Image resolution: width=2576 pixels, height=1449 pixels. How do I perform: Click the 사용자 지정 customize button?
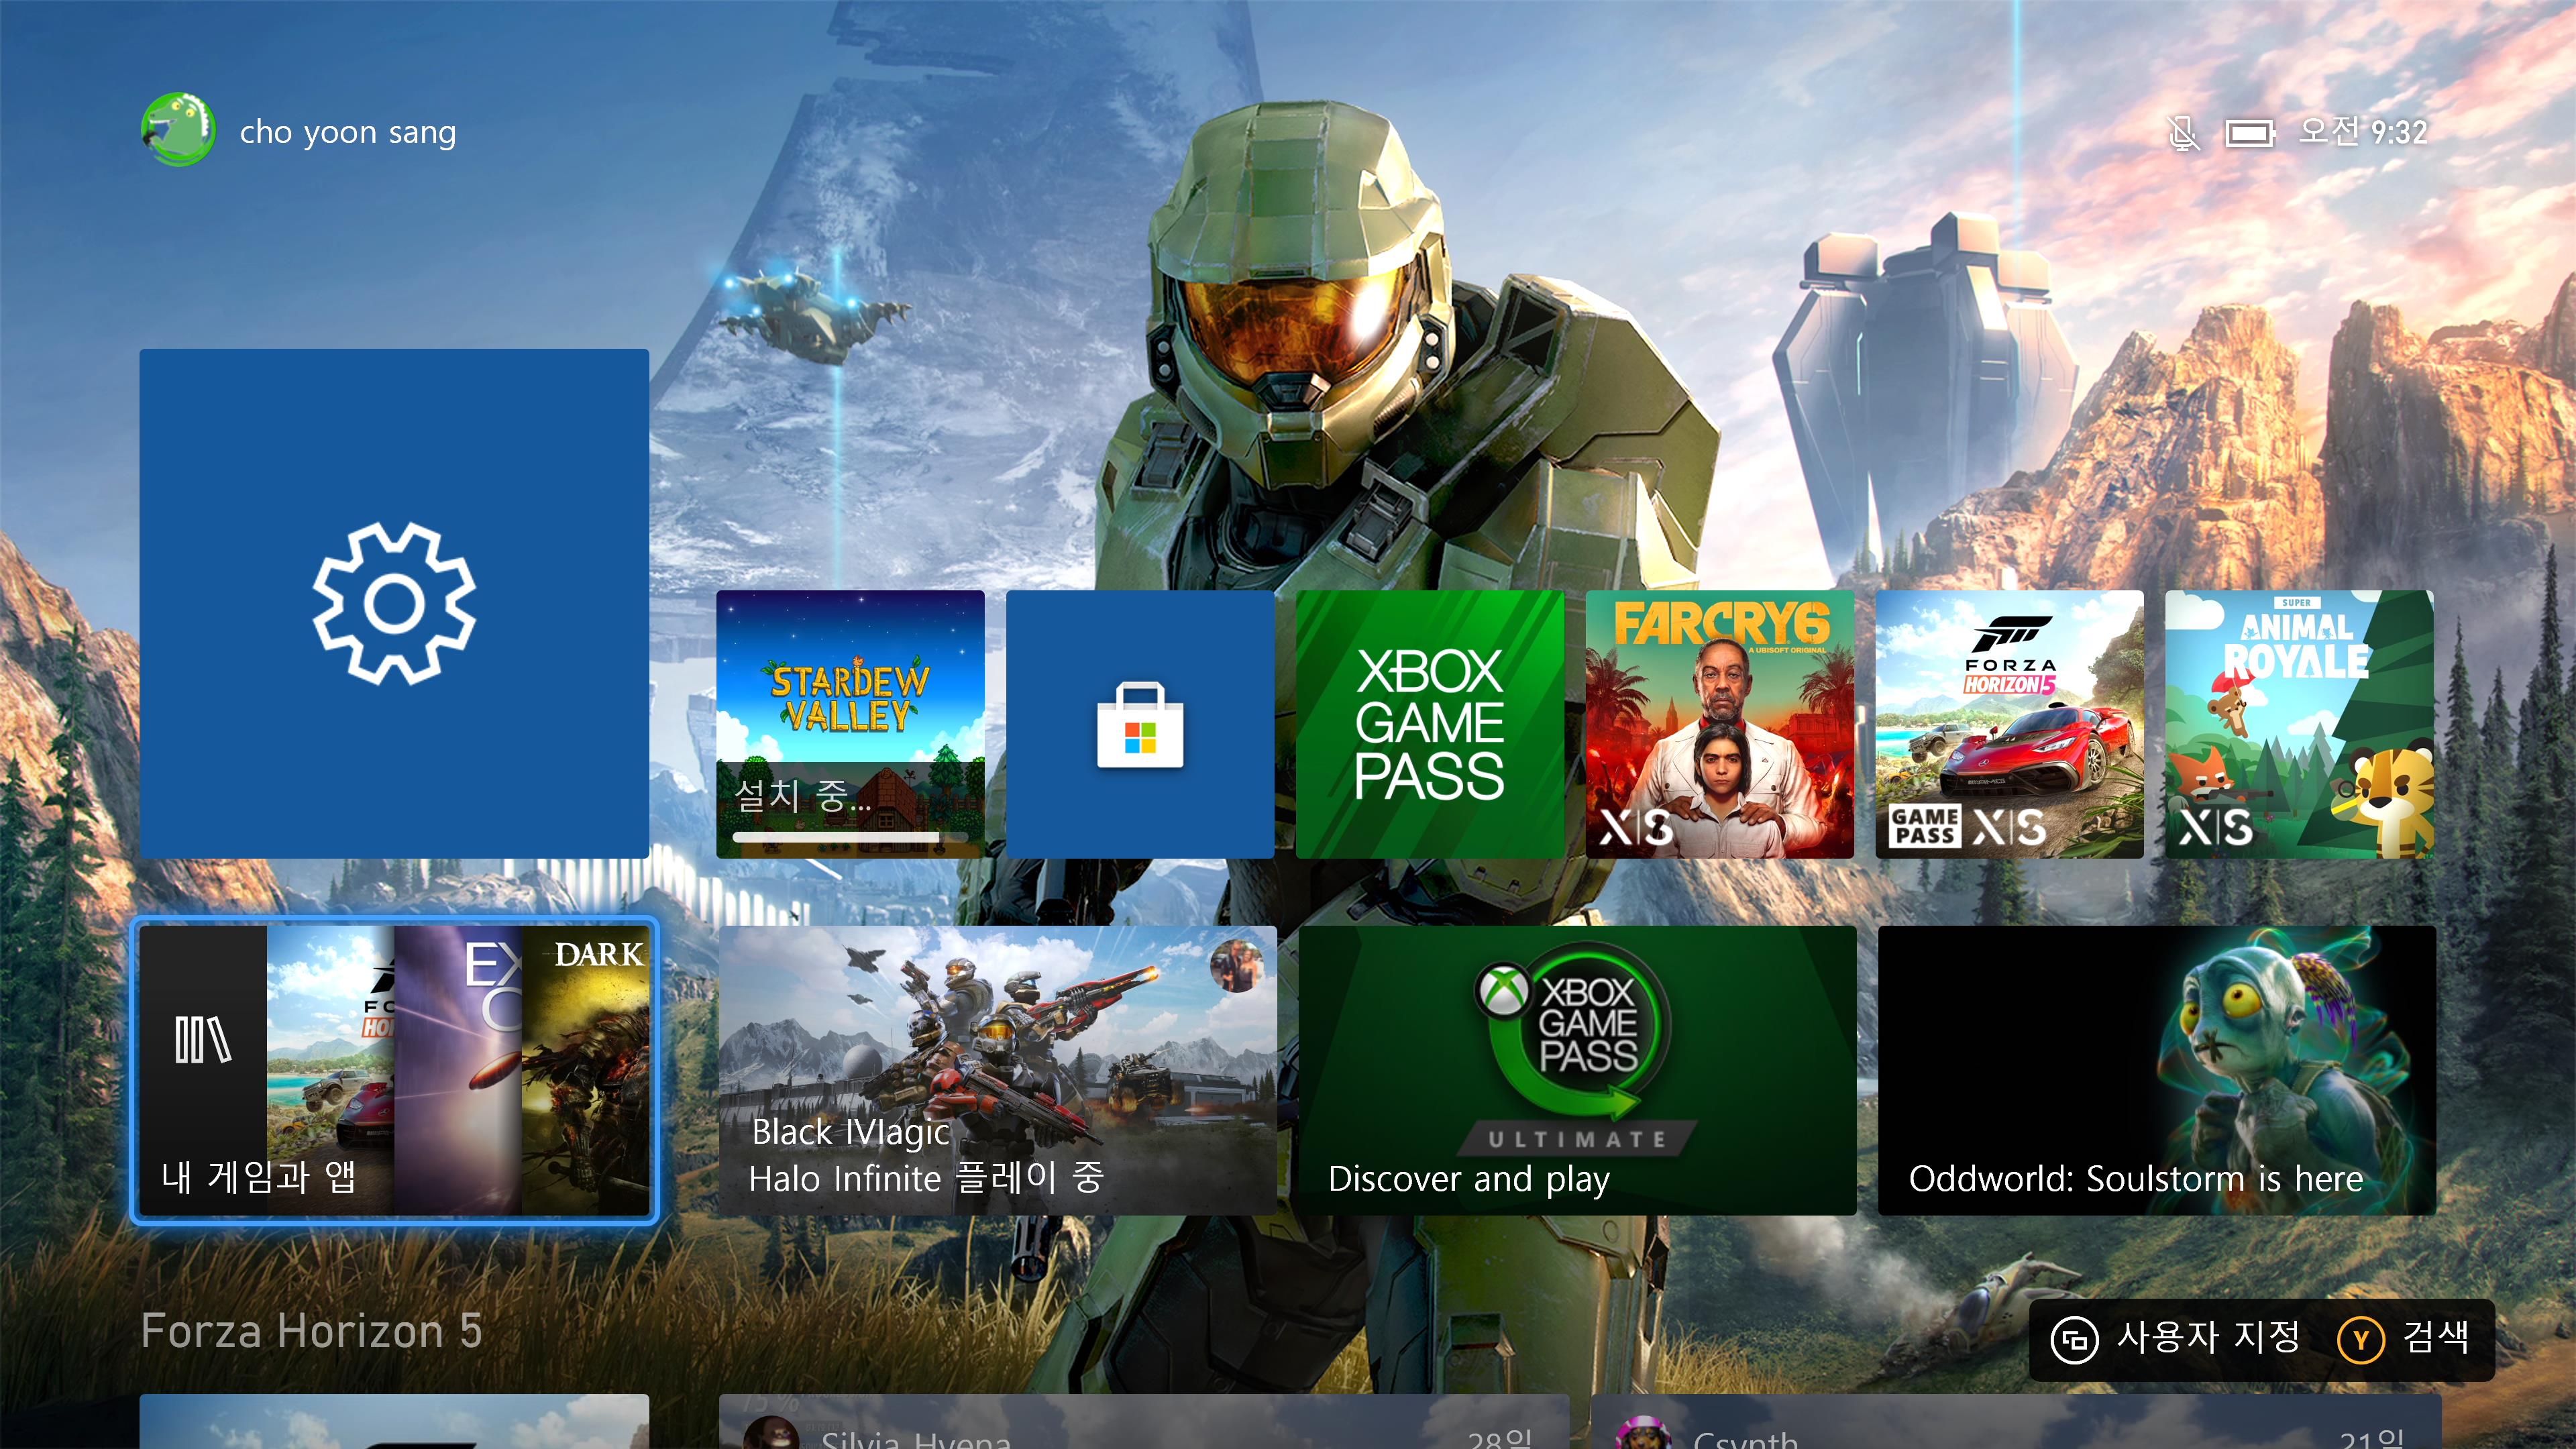click(2176, 1338)
